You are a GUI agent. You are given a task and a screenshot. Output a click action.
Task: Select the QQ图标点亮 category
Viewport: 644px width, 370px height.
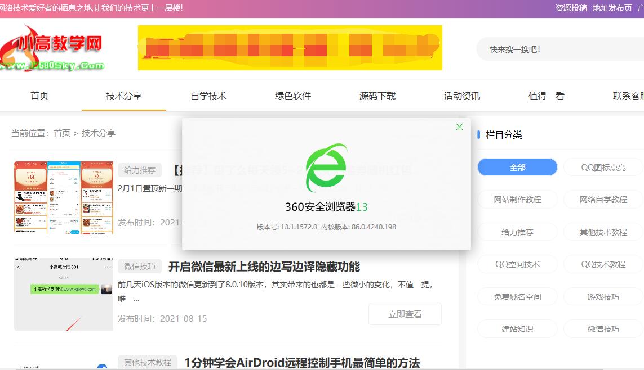[x=603, y=167]
